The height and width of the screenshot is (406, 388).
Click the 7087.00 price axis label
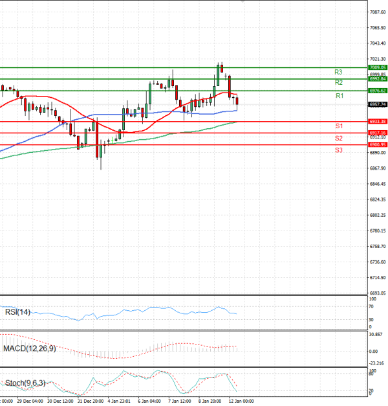(377, 12)
